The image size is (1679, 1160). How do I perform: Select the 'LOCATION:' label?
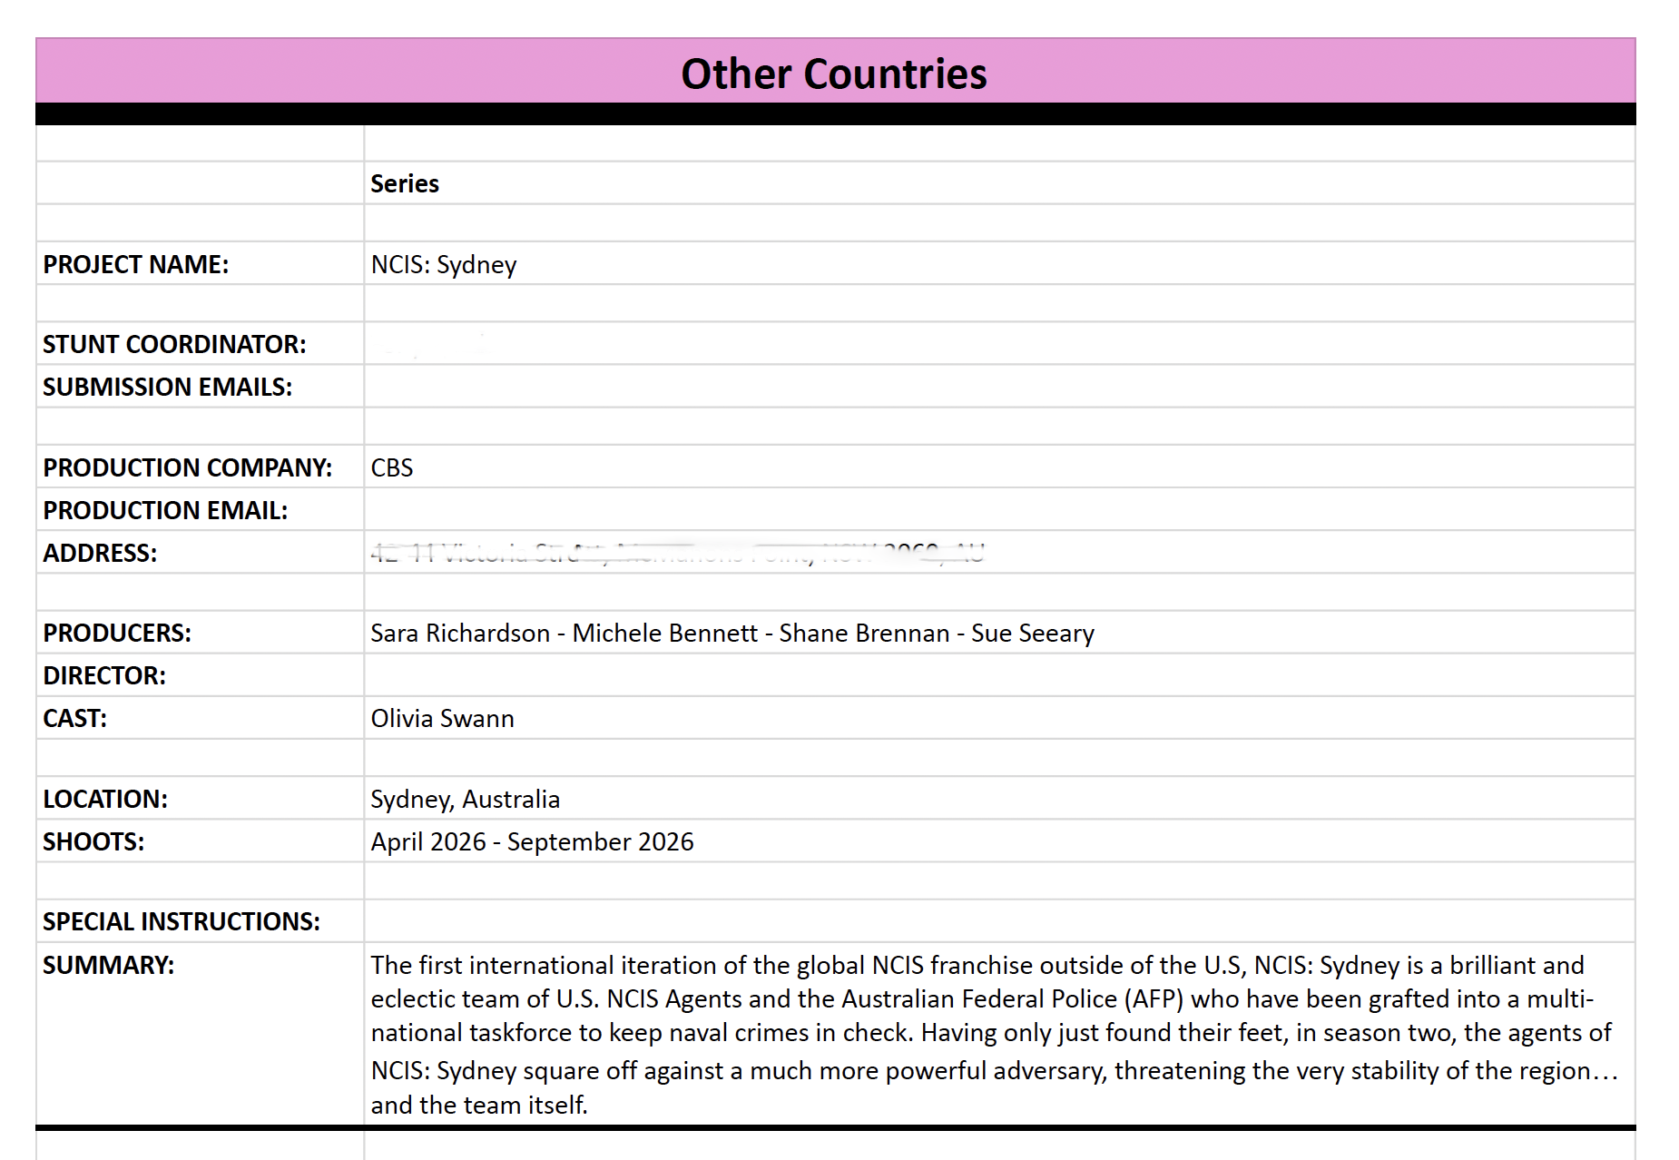(105, 799)
